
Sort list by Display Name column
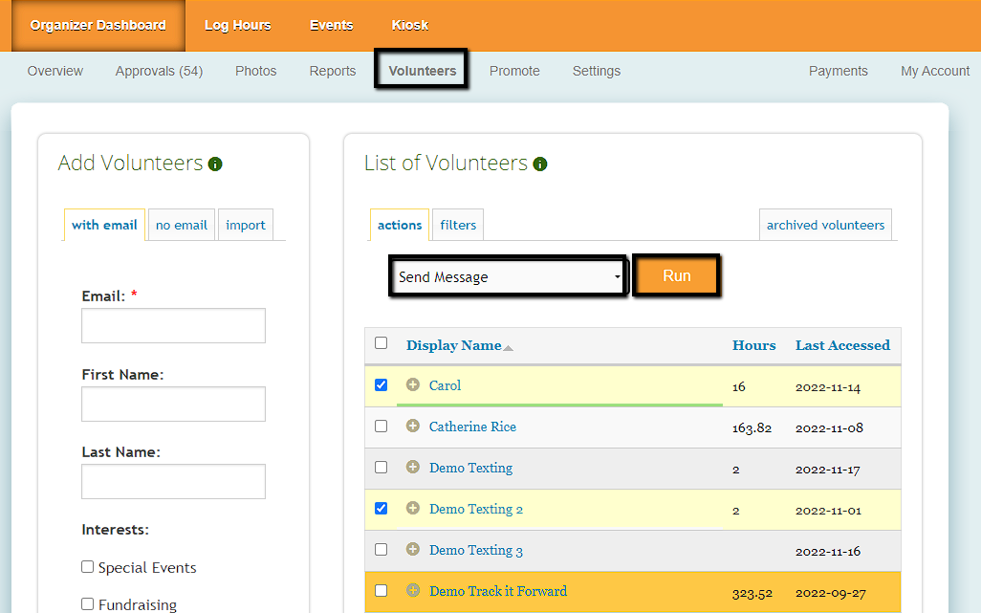[x=454, y=345]
